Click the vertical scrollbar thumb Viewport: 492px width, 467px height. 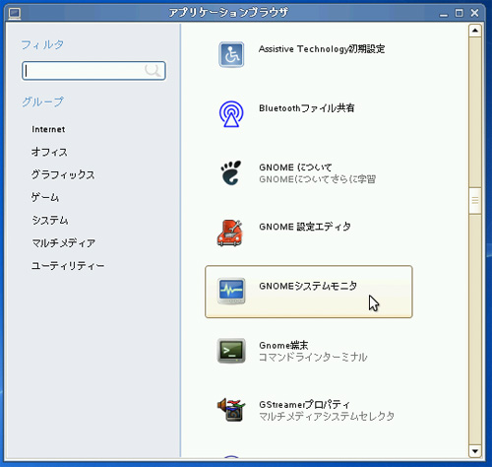pos(475,200)
